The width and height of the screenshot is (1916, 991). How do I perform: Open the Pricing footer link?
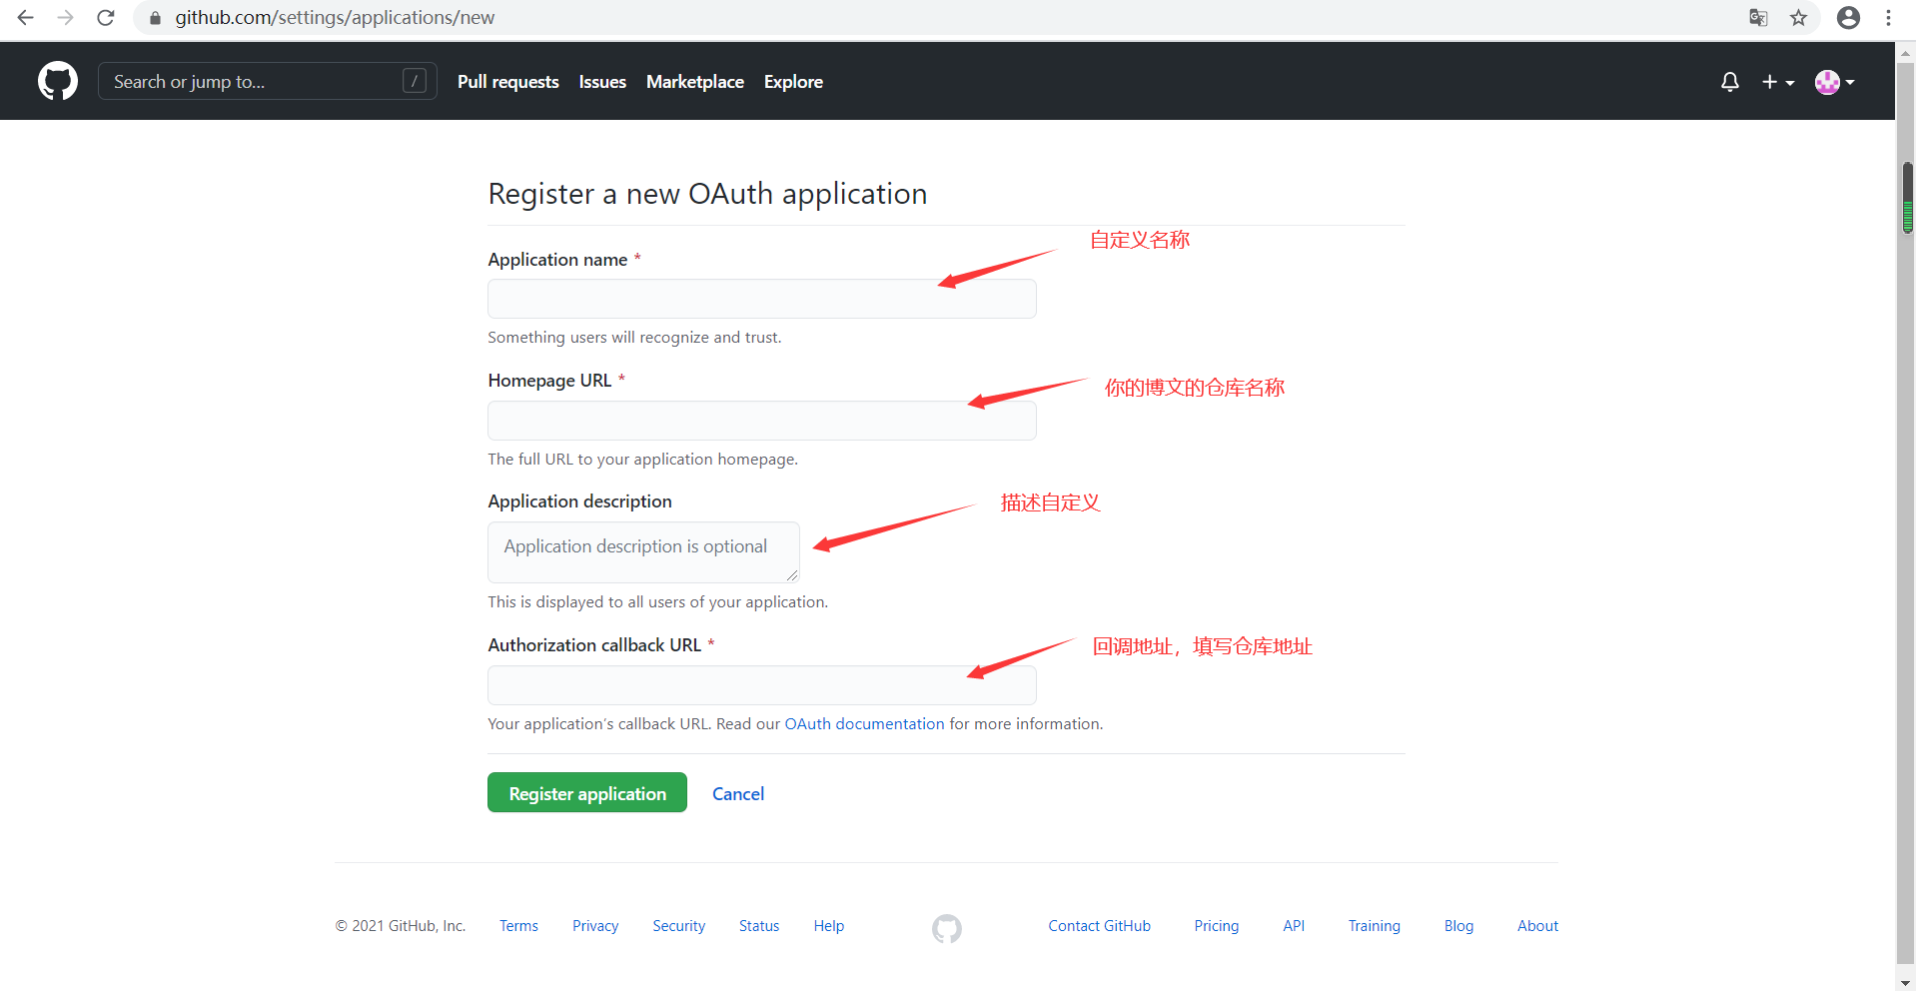pyautogui.click(x=1217, y=926)
